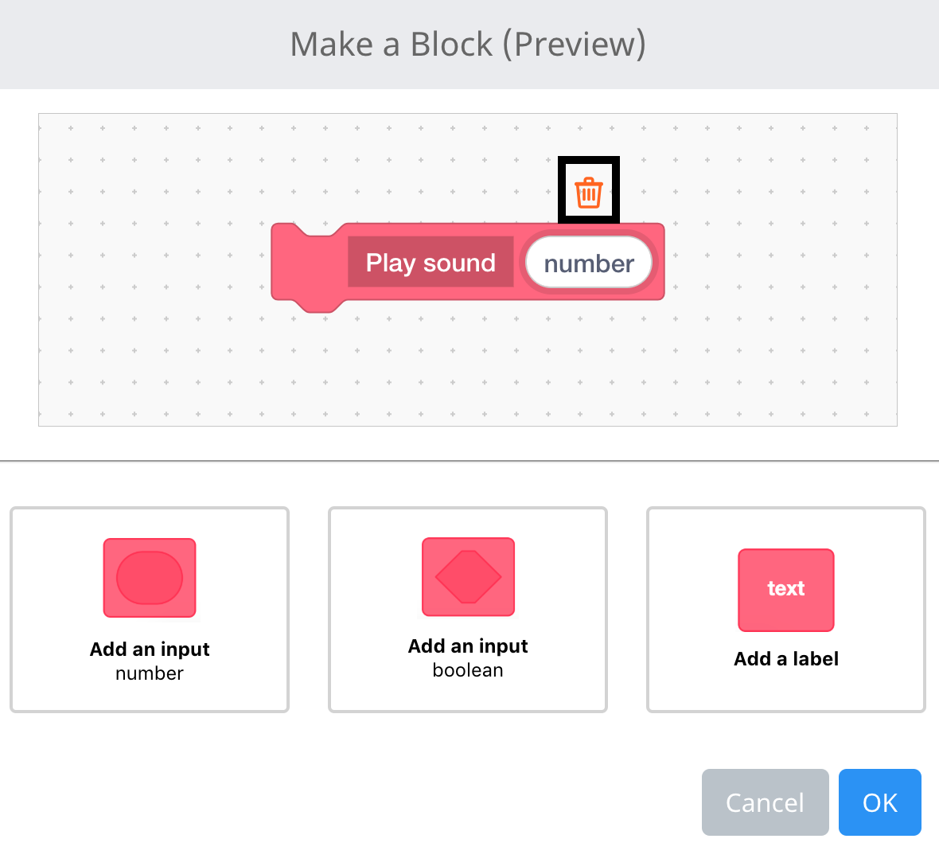Select the round number input shape icon

[149, 578]
